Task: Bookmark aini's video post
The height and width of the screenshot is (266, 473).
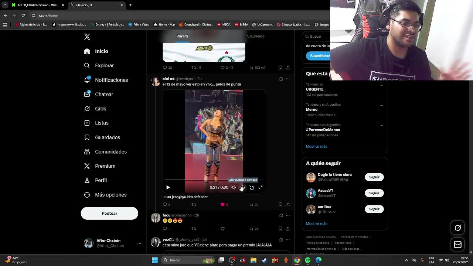Action: [x=280, y=205]
